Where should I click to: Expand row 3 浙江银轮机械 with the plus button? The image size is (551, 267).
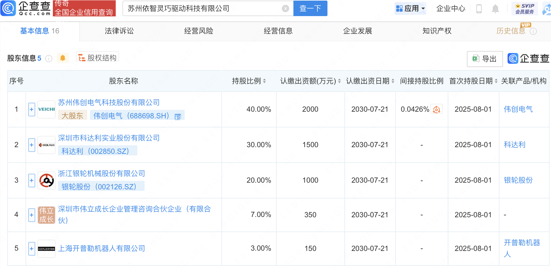32,181
